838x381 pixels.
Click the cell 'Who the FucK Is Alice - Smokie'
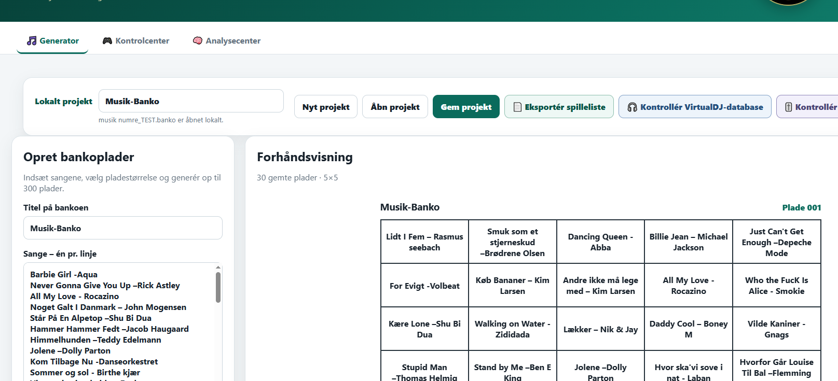(x=777, y=286)
